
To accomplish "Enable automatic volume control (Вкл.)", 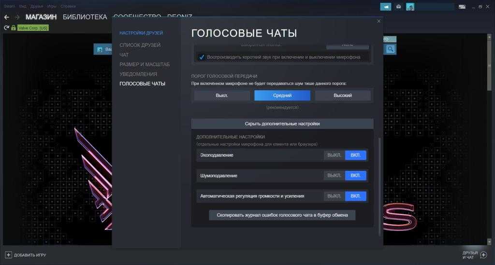I will [355, 196].
